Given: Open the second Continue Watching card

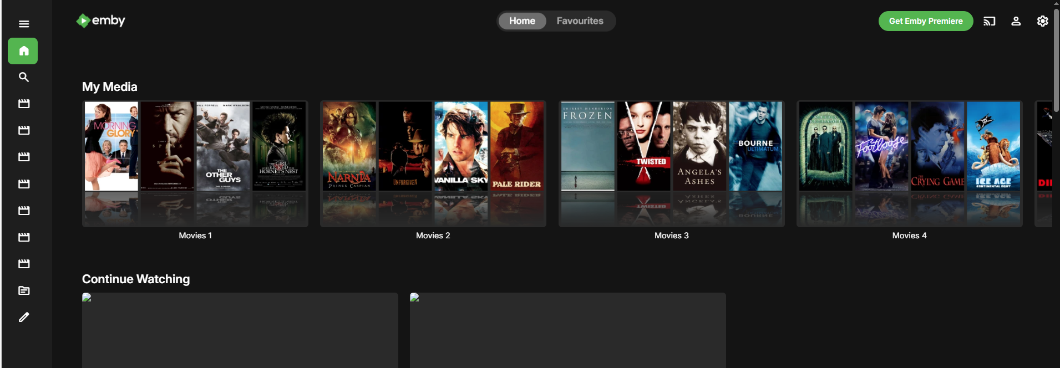Looking at the screenshot, I should pyautogui.click(x=568, y=330).
